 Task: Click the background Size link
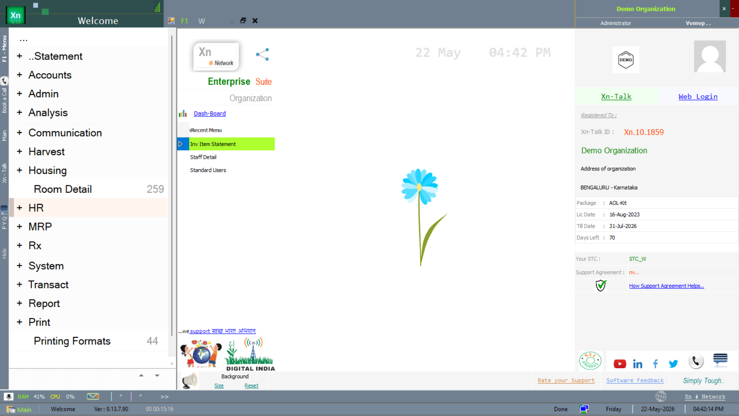[219, 386]
